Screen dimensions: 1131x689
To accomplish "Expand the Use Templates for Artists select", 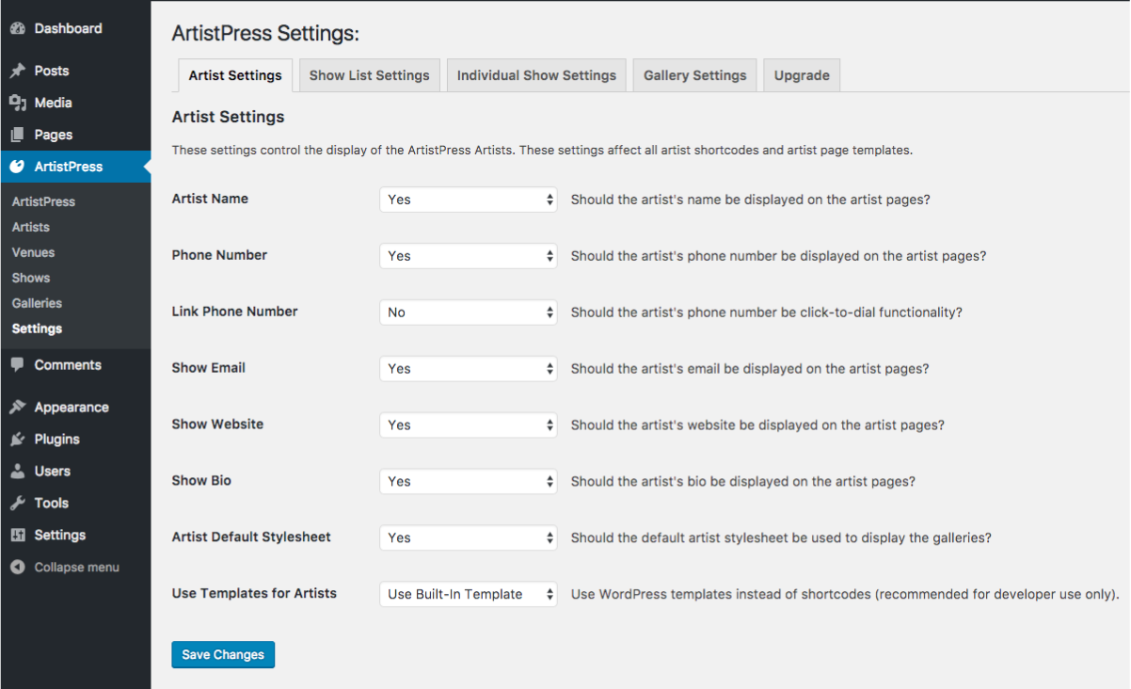I will [x=469, y=594].
